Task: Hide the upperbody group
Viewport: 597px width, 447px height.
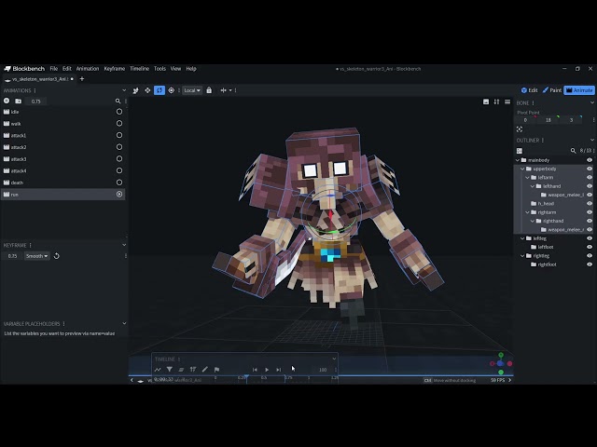Action: pos(590,169)
